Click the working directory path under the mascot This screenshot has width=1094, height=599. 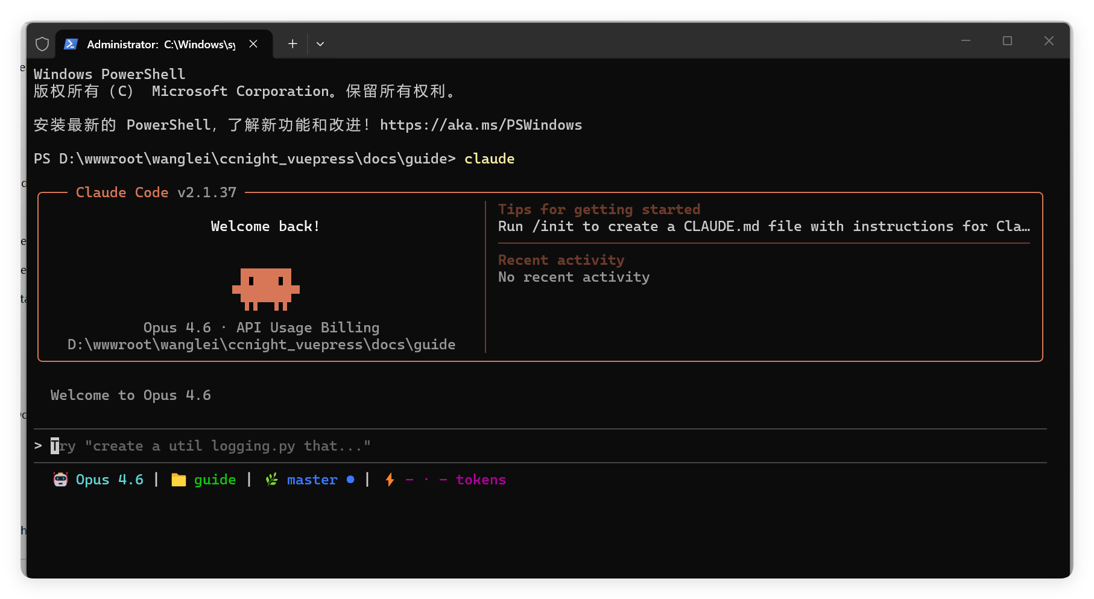(x=262, y=344)
